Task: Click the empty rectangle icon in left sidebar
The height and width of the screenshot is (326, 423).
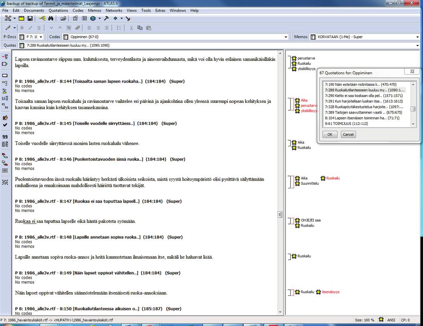Action: pyautogui.click(x=5, y=75)
